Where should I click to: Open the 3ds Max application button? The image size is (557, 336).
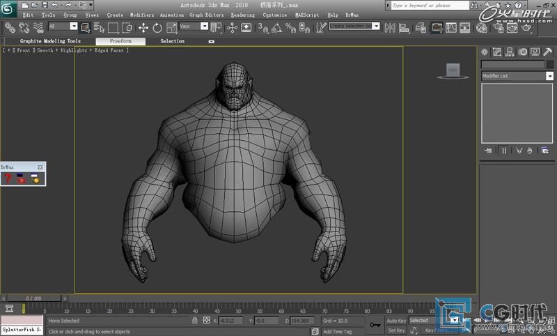(x=8, y=8)
